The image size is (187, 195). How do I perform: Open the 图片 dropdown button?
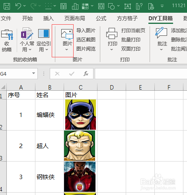pos(67,40)
